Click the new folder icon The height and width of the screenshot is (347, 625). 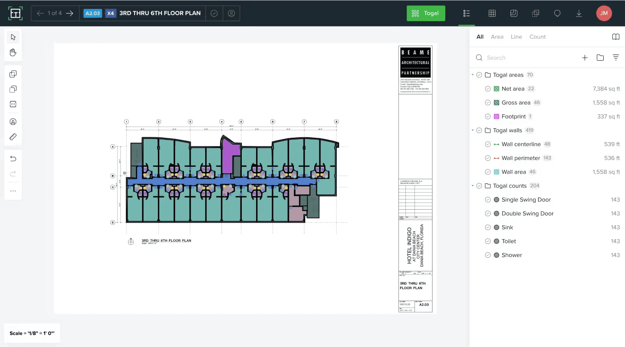click(600, 58)
